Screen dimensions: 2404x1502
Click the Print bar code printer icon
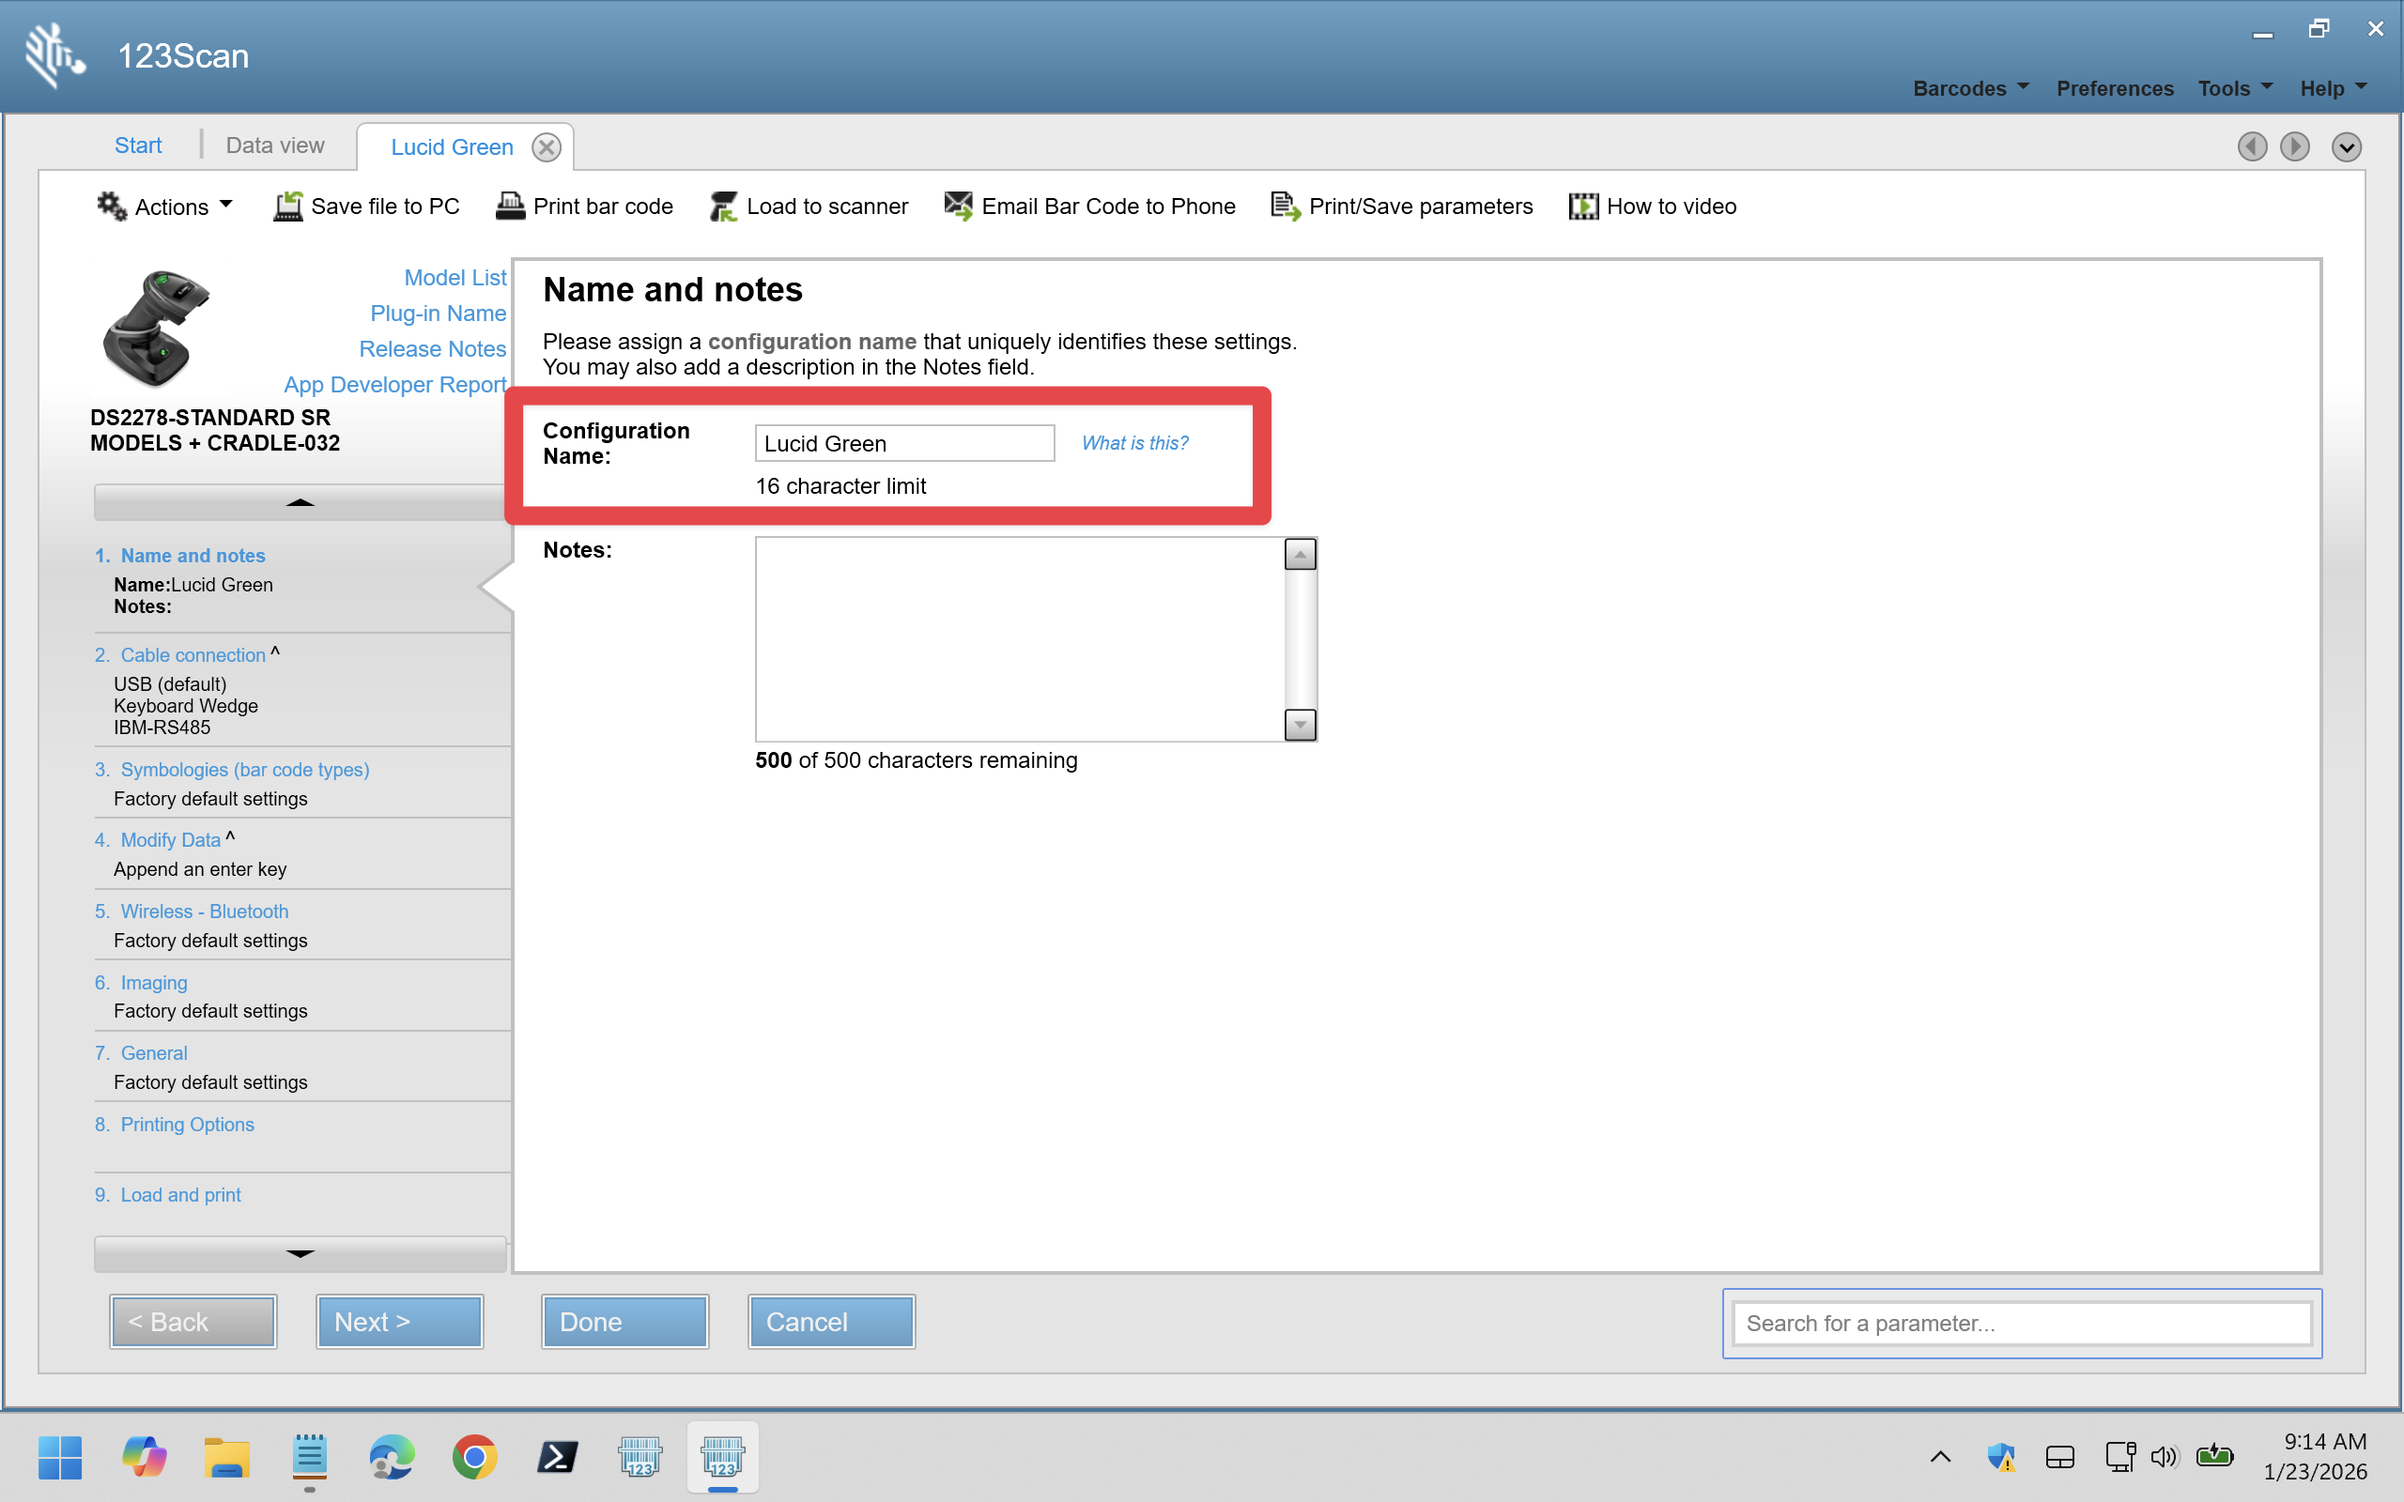tap(510, 206)
